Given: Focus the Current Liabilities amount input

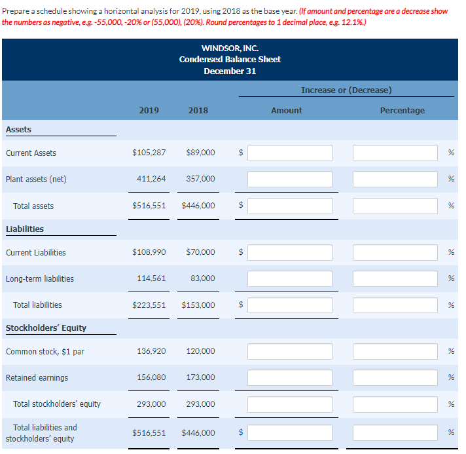Looking at the screenshot, I should [290, 253].
